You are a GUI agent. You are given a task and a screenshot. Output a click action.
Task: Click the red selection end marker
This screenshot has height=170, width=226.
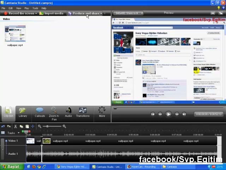(x=29, y=131)
